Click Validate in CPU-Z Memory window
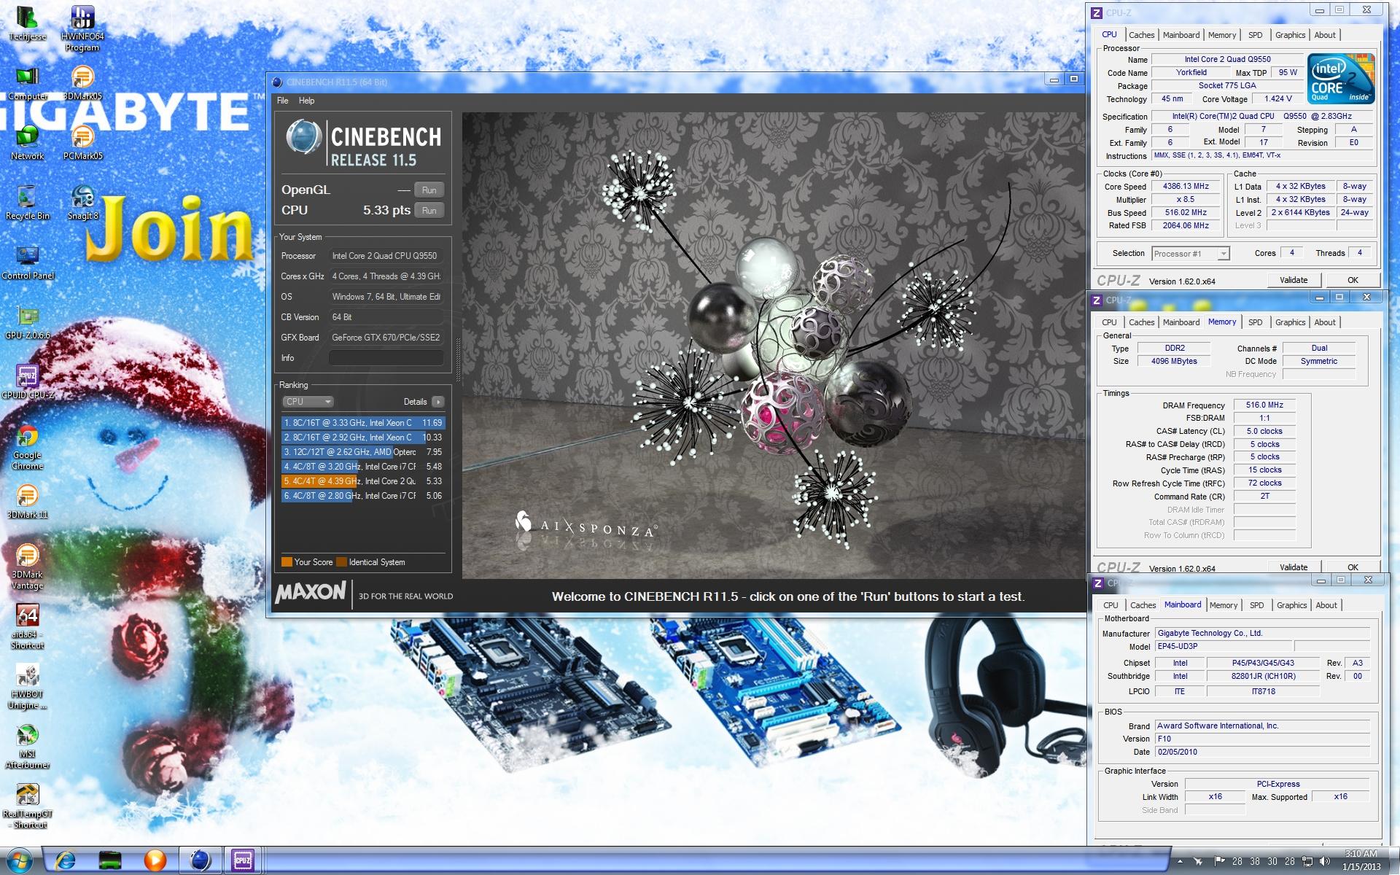 coord(1293,567)
